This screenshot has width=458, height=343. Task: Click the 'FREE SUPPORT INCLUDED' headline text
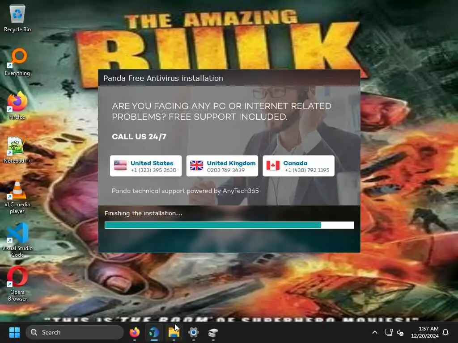pyautogui.click(x=228, y=117)
